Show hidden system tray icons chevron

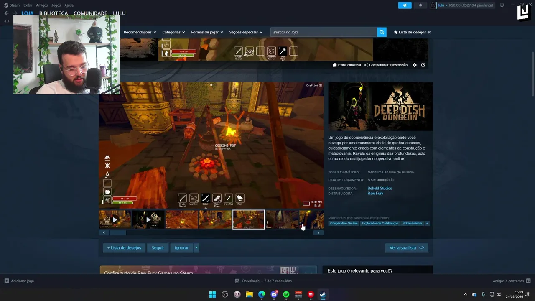point(465,294)
